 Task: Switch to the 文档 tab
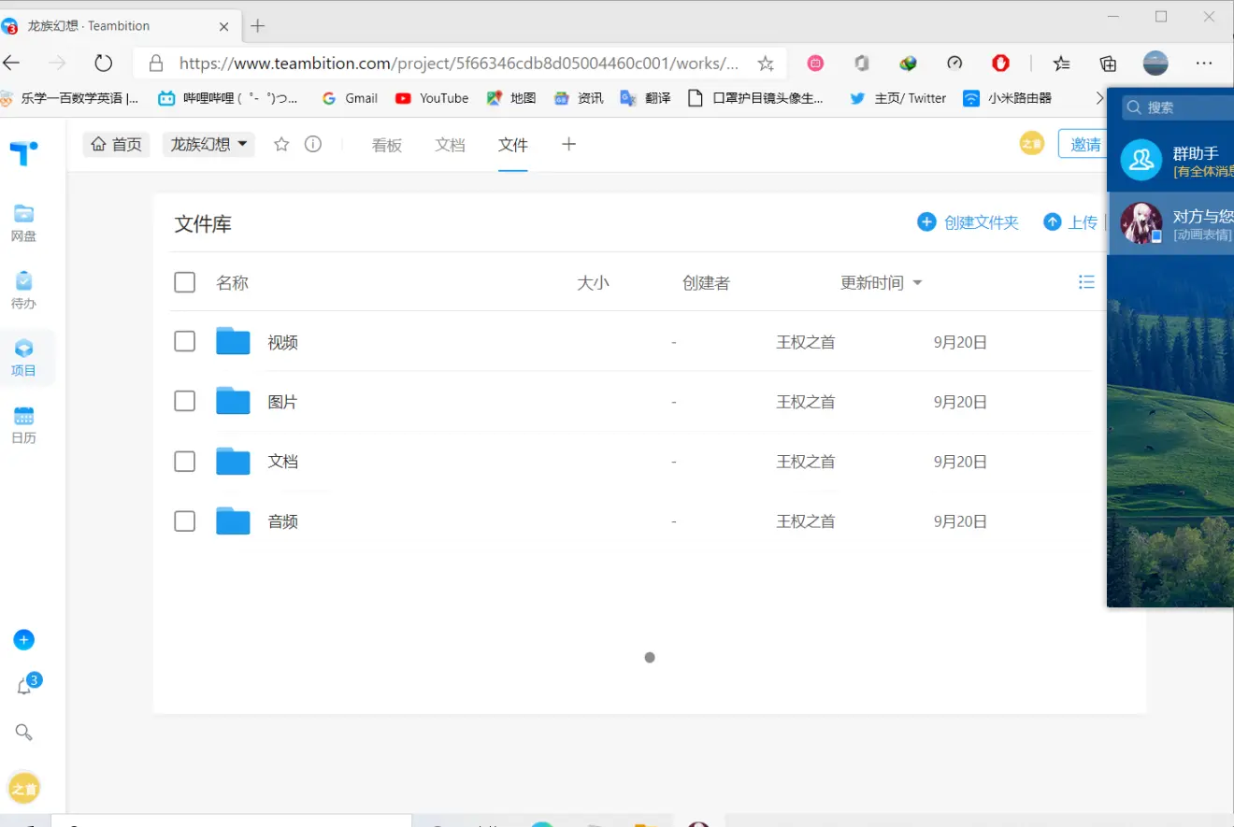[x=450, y=145]
